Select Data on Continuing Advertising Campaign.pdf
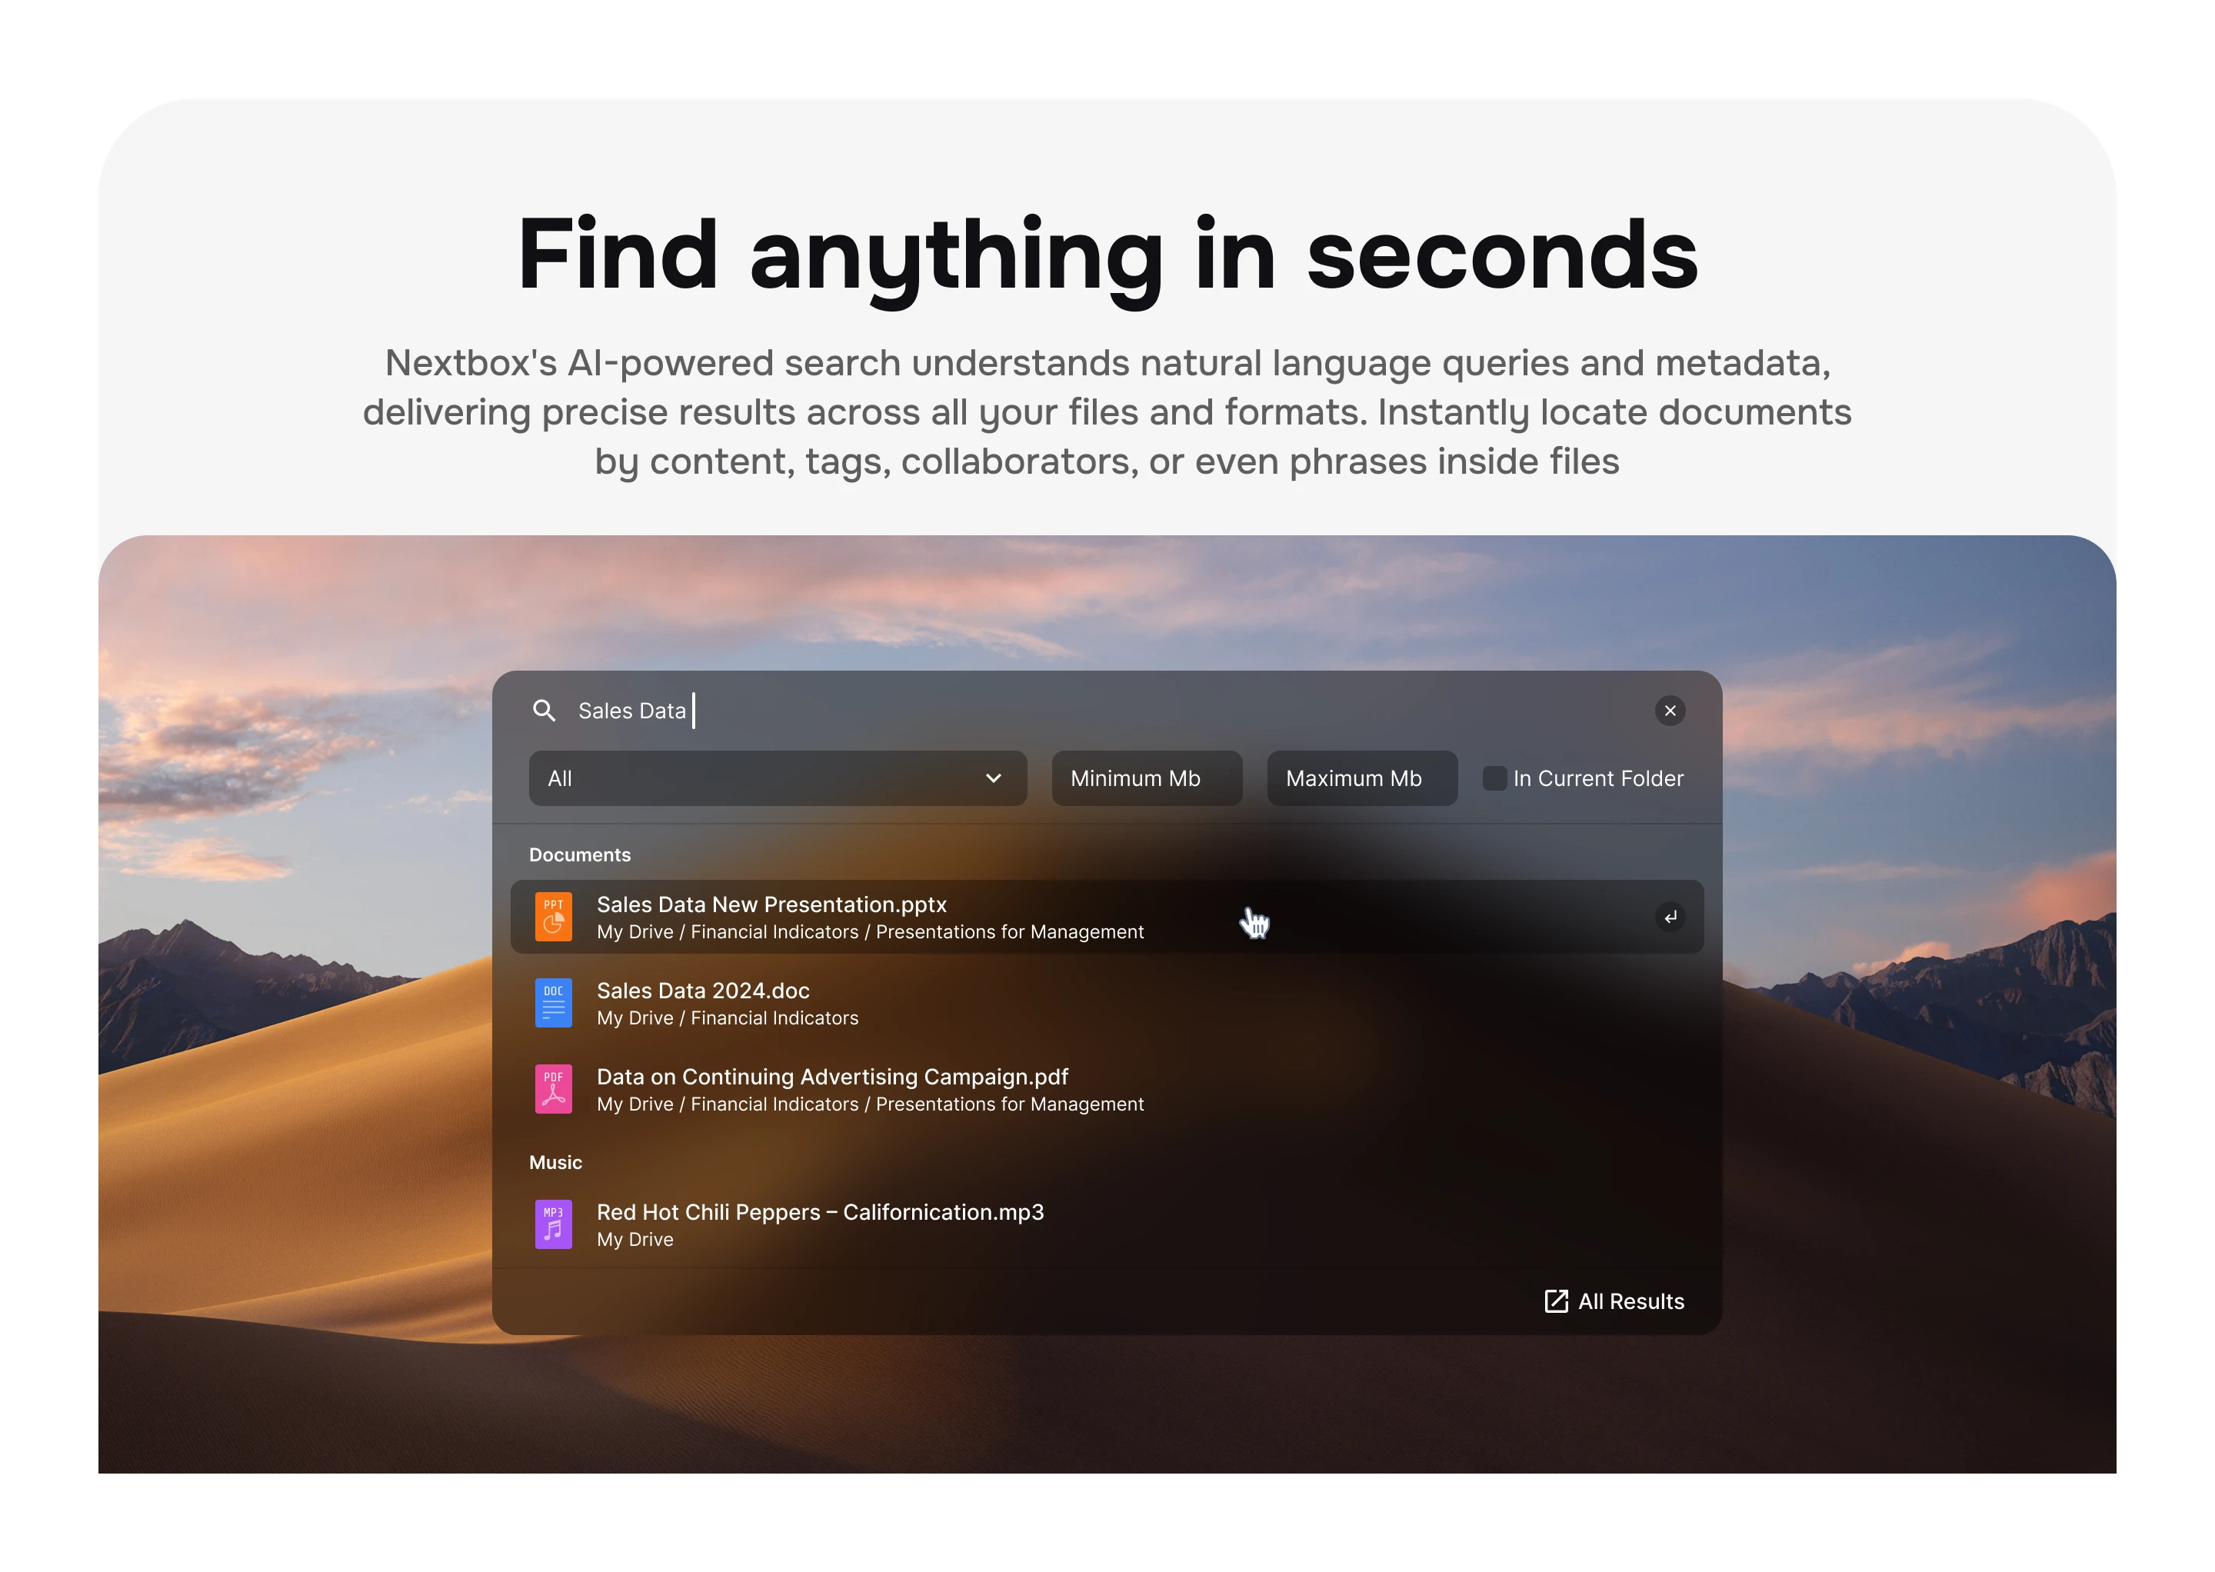2215x1572 pixels. [x=1107, y=1089]
